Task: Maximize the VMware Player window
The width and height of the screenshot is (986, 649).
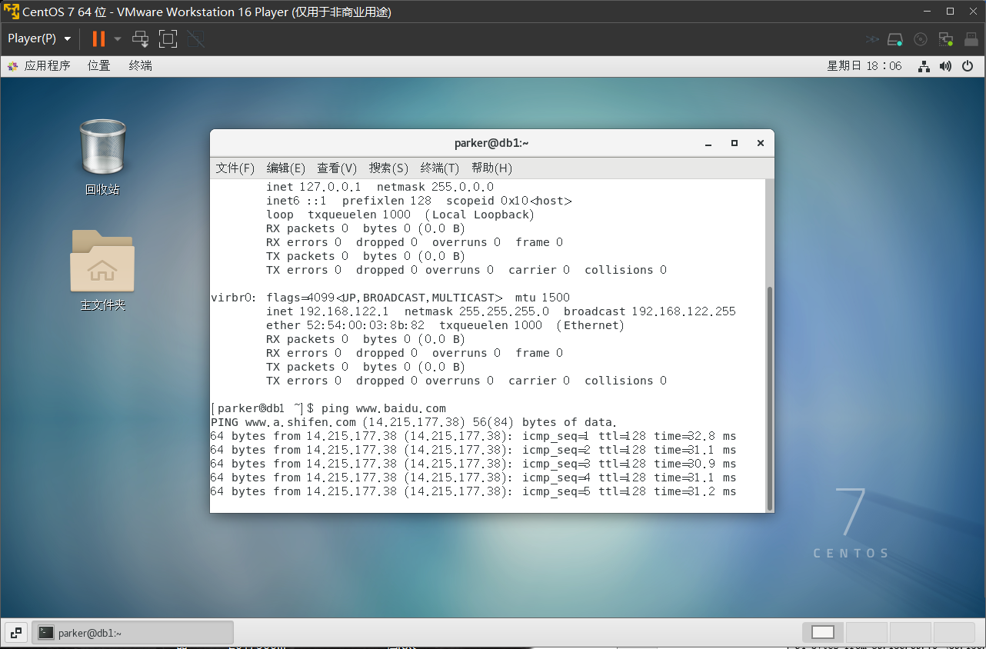Action: tap(950, 12)
